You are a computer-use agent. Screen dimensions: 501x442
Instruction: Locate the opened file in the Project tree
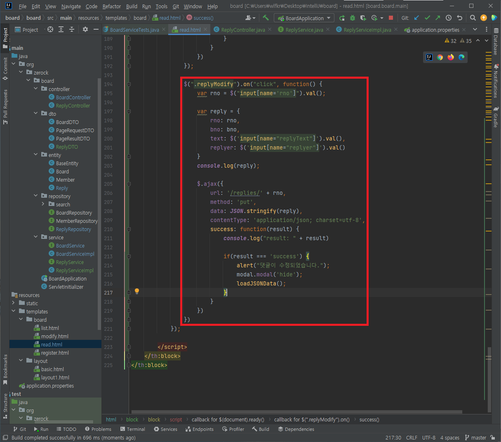coord(50,29)
